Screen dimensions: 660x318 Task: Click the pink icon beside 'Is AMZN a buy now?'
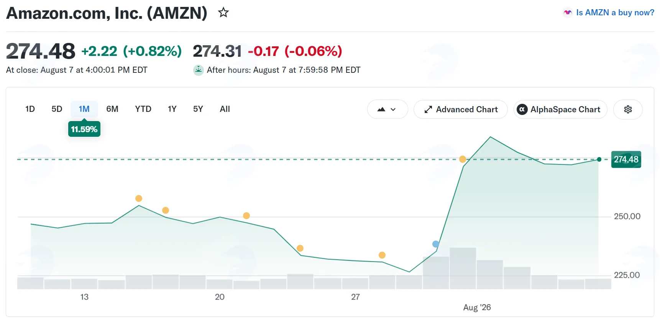[568, 13]
